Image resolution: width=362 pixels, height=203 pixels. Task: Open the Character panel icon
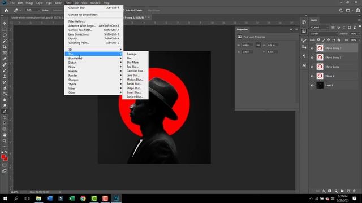click(304, 65)
